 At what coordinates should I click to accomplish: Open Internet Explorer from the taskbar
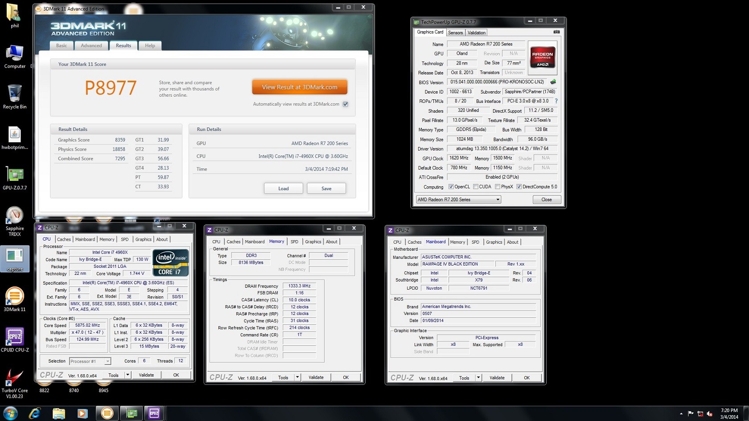(35, 413)
